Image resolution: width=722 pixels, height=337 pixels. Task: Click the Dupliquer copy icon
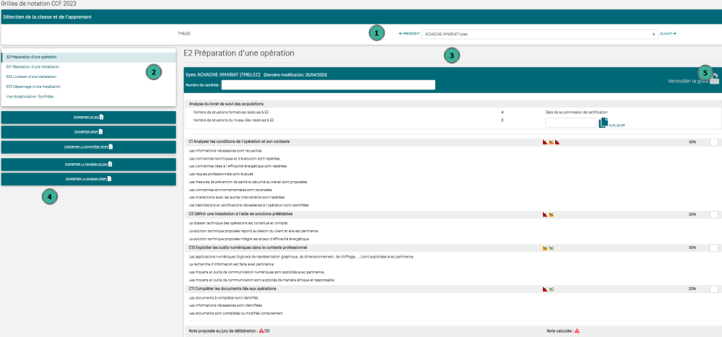point(604,123)
